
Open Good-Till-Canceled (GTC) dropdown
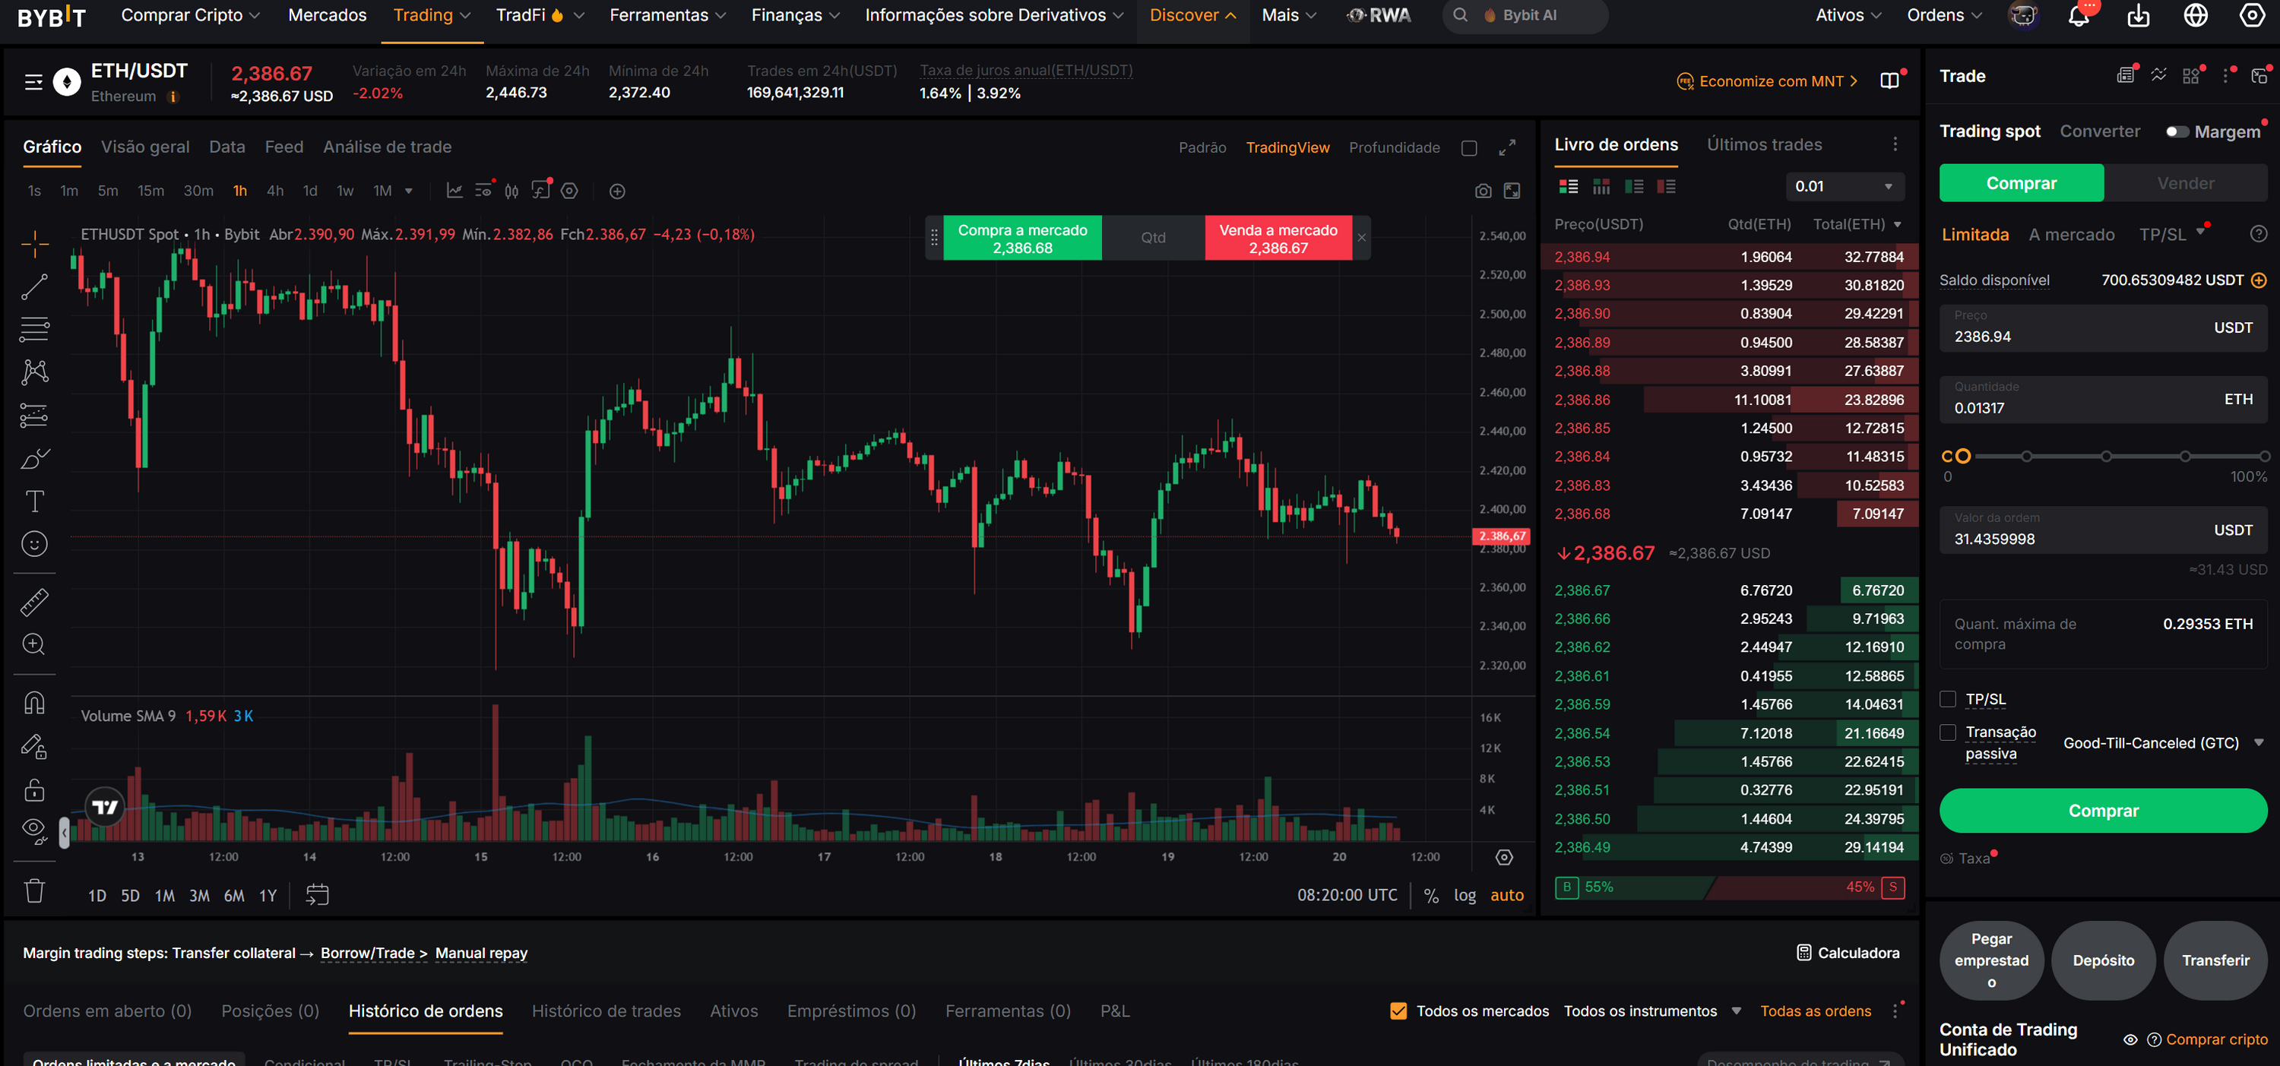tap(2162, 743)
